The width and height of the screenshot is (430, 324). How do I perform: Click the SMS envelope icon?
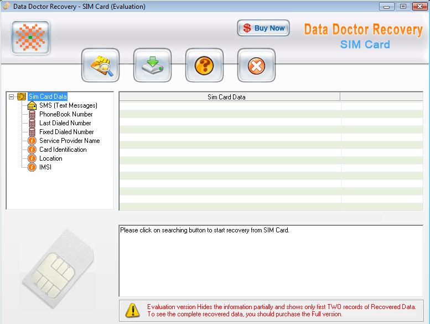(x=32, y=105)
